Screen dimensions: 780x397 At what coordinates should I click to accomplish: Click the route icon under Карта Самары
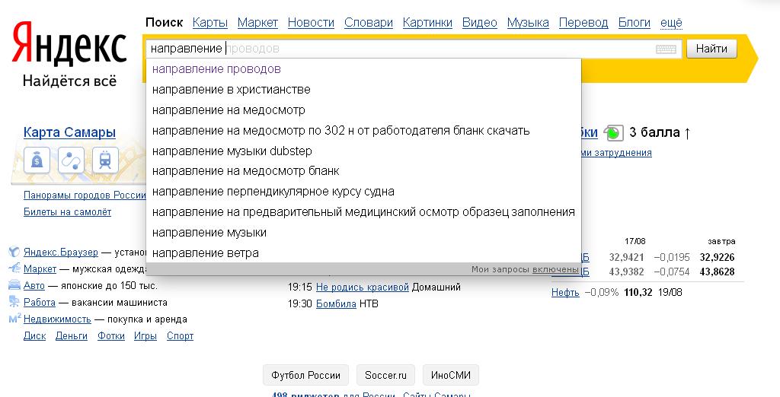pyautogui.click(x=71, y=160)
